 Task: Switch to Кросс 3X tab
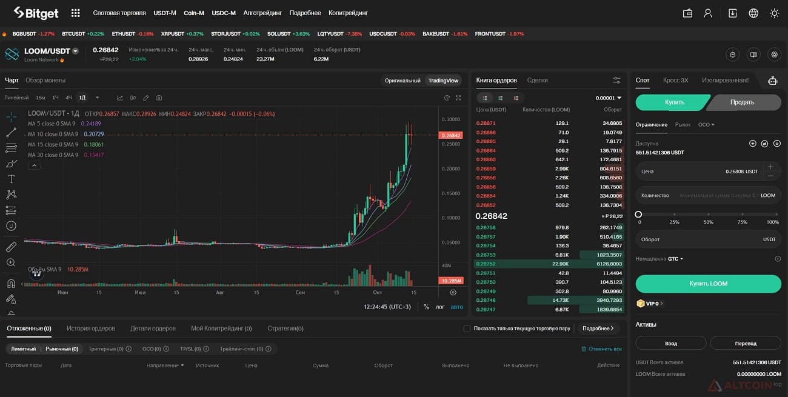675,80
